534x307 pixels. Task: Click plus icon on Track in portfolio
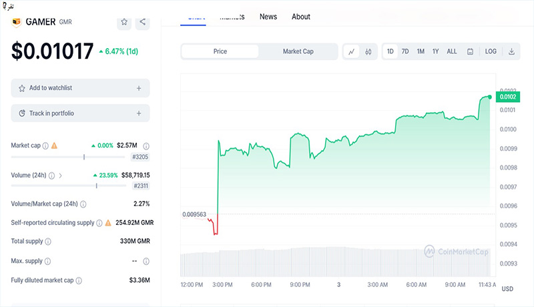pyautogui.click(x=139, y=113)
